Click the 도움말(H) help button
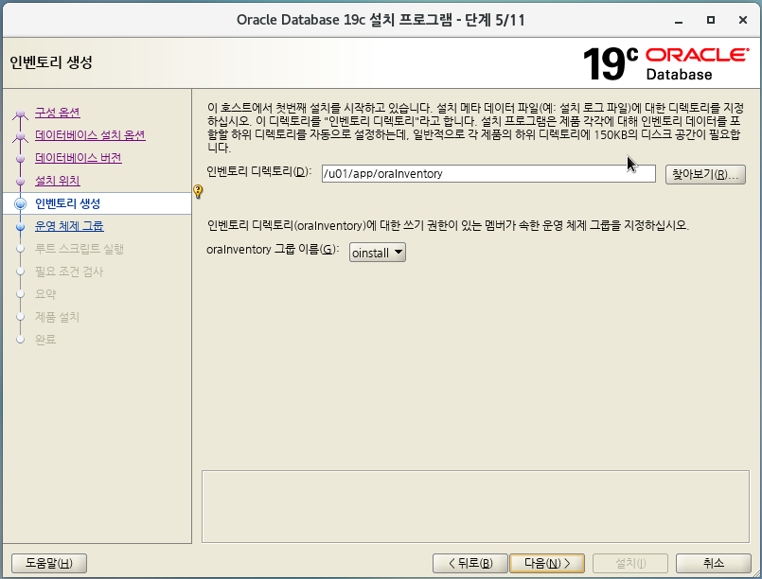 (x=49, y=564)
